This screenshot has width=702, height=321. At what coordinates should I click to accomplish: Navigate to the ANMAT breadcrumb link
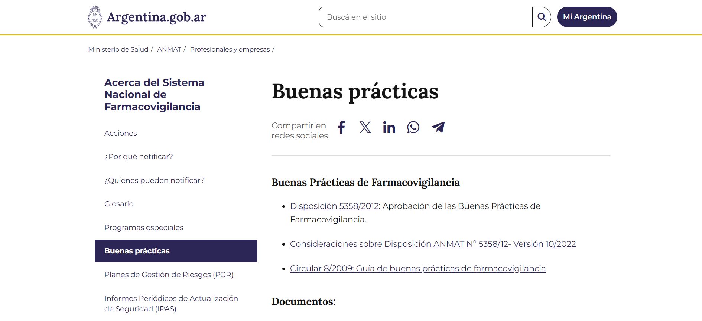point(169,49)
